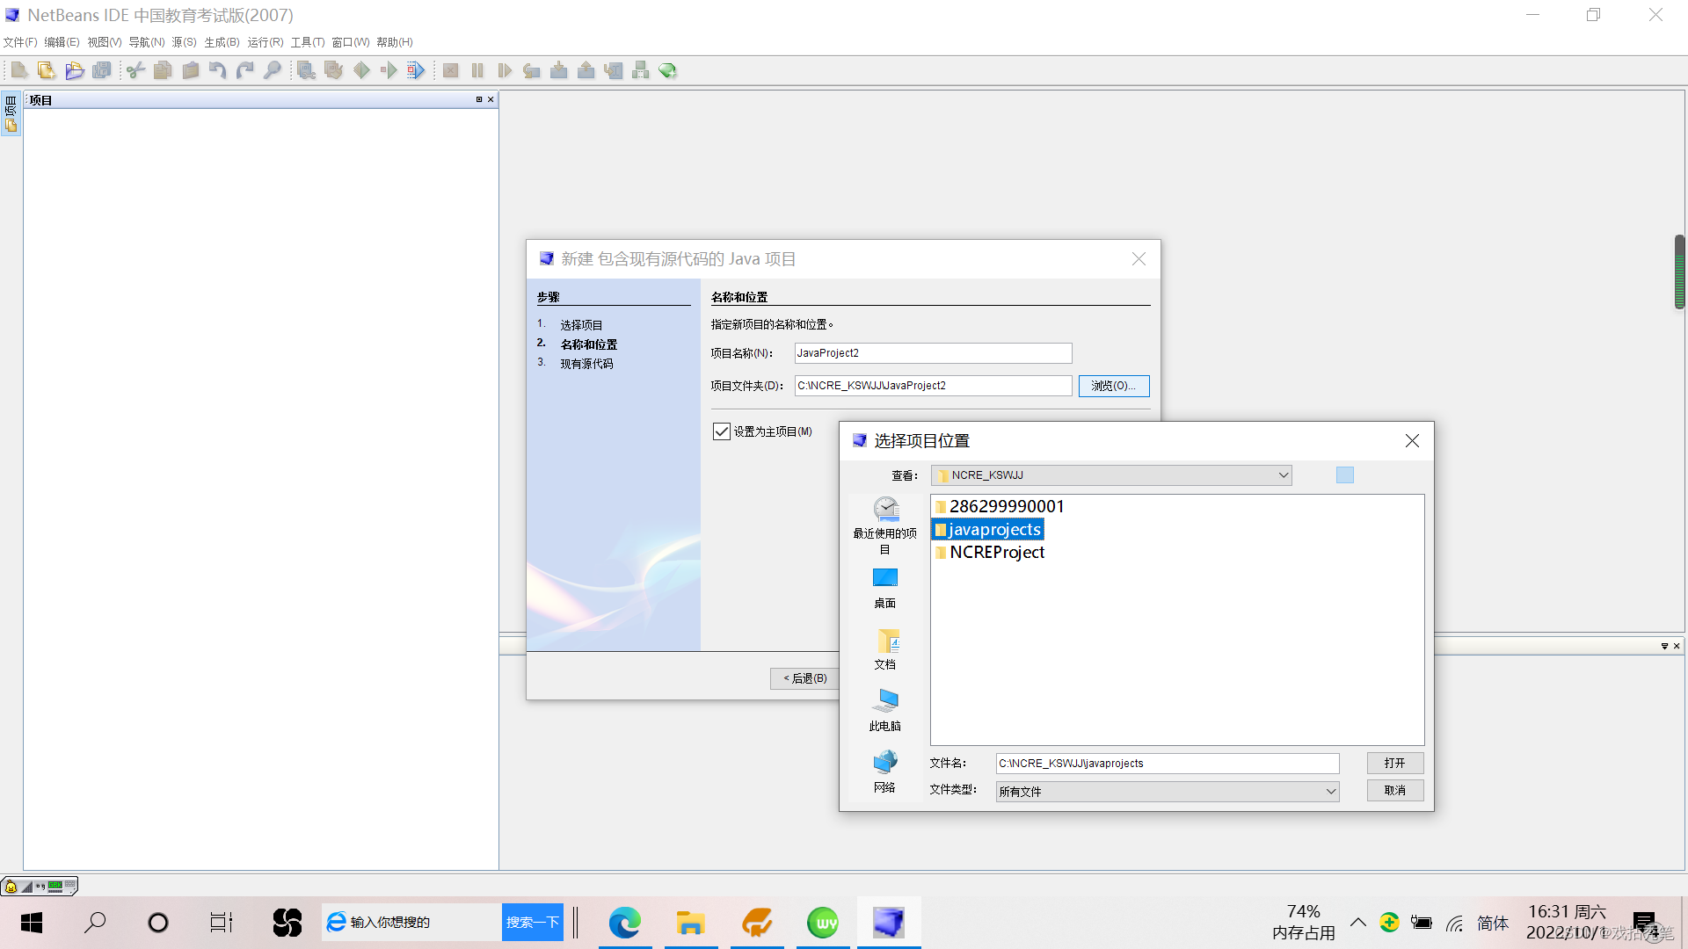Screen dimensions: 1688x949
Task: Open the Tools menu
Action: (307, 42)
